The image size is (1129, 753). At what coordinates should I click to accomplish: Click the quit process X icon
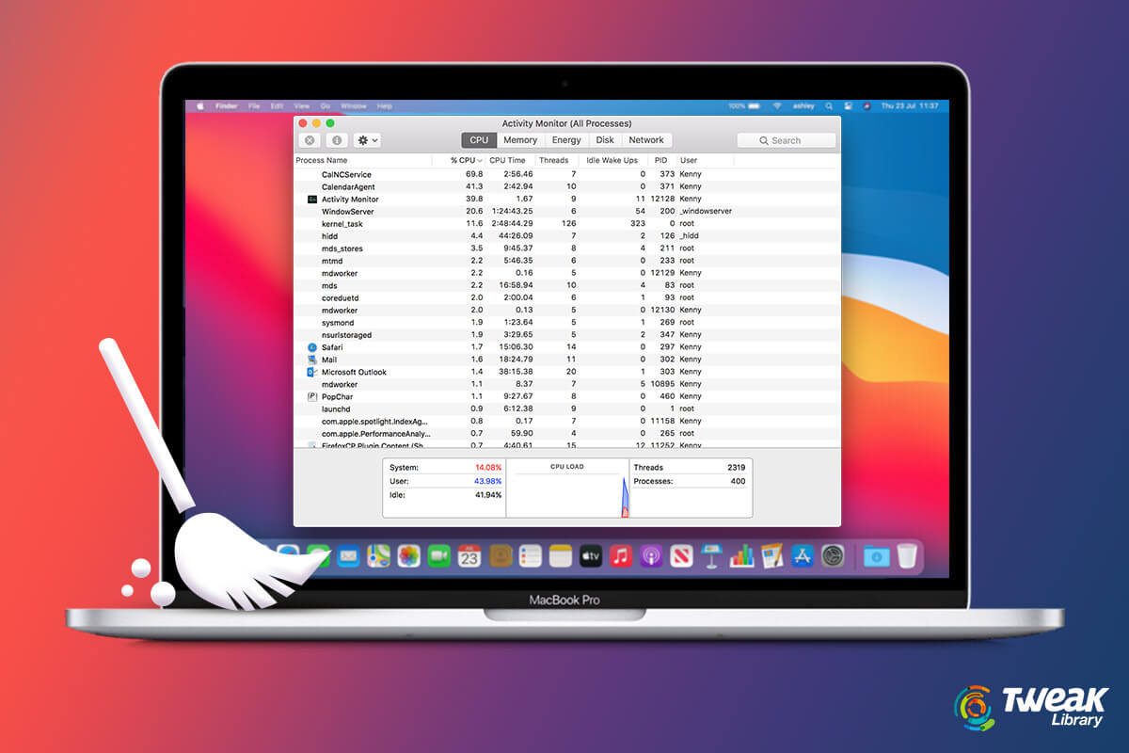point(309,140)
